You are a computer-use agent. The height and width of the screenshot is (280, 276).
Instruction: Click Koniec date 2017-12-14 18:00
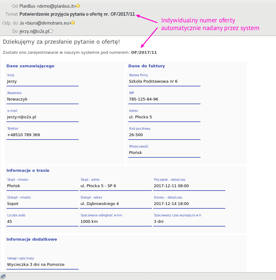pyautogui.click(x=171, y=204)
